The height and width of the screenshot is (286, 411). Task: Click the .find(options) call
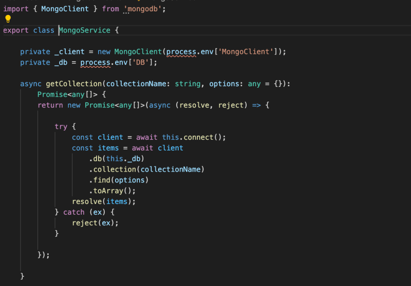(119, 180)
